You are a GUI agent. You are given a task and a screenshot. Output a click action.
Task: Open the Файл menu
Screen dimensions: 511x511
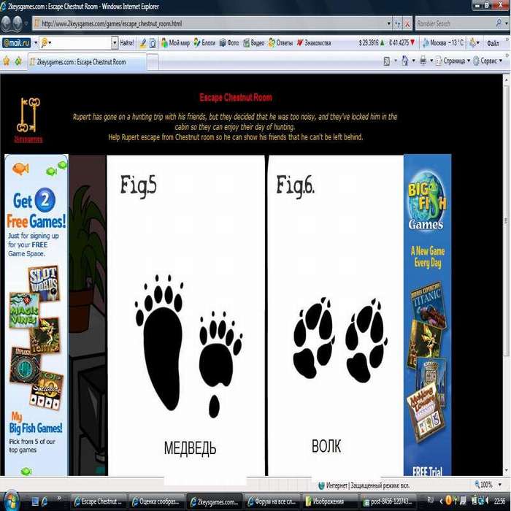[x=492, y=43]
